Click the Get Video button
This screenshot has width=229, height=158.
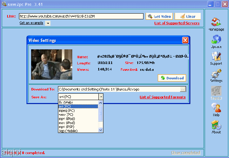click(159, 16)
